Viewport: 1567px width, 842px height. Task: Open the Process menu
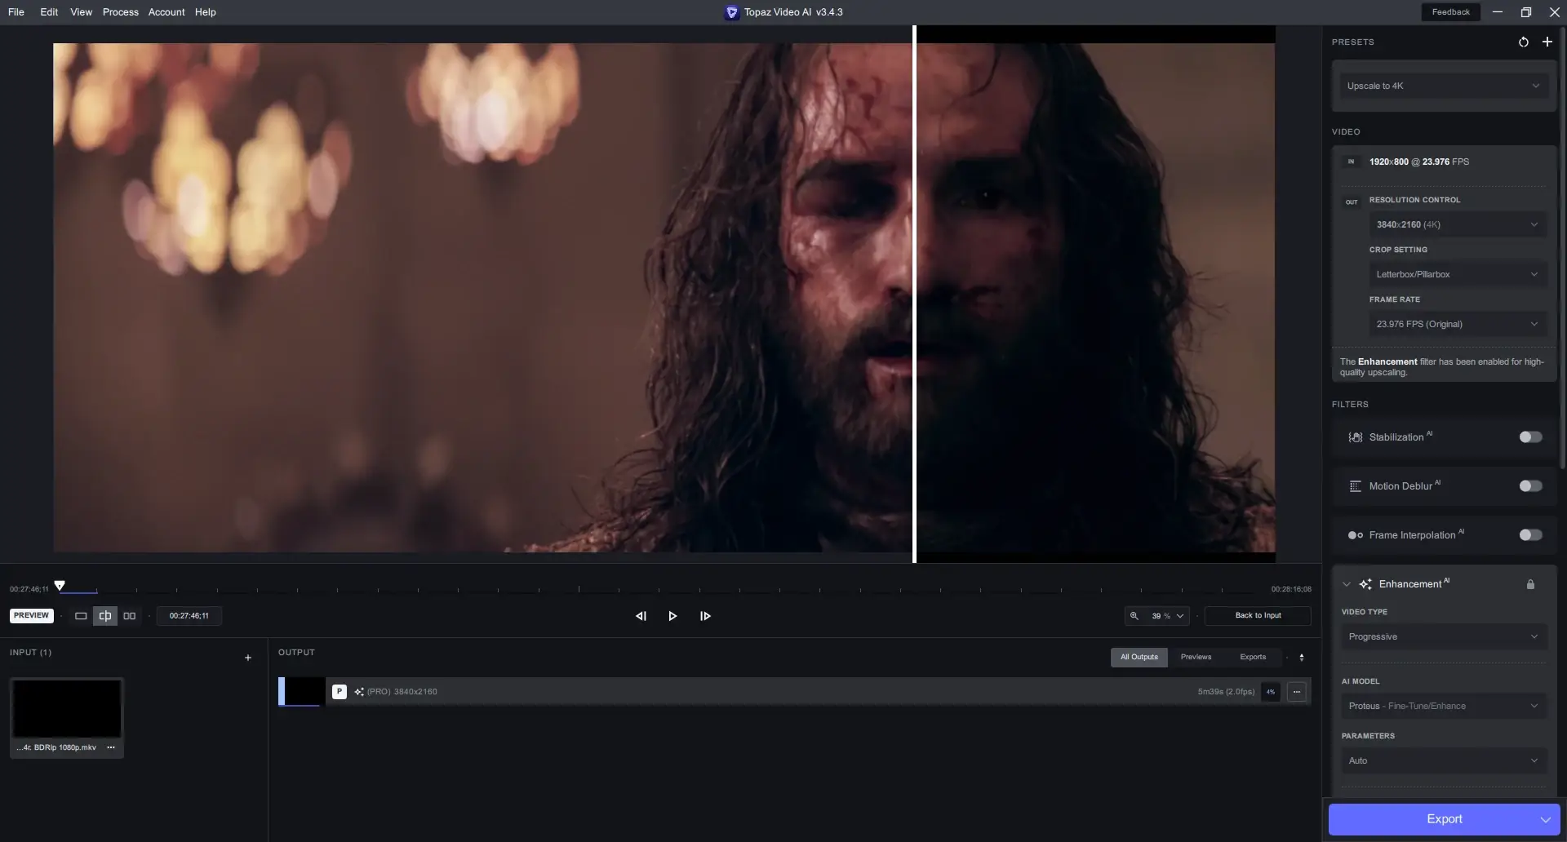tap(121, 12)
